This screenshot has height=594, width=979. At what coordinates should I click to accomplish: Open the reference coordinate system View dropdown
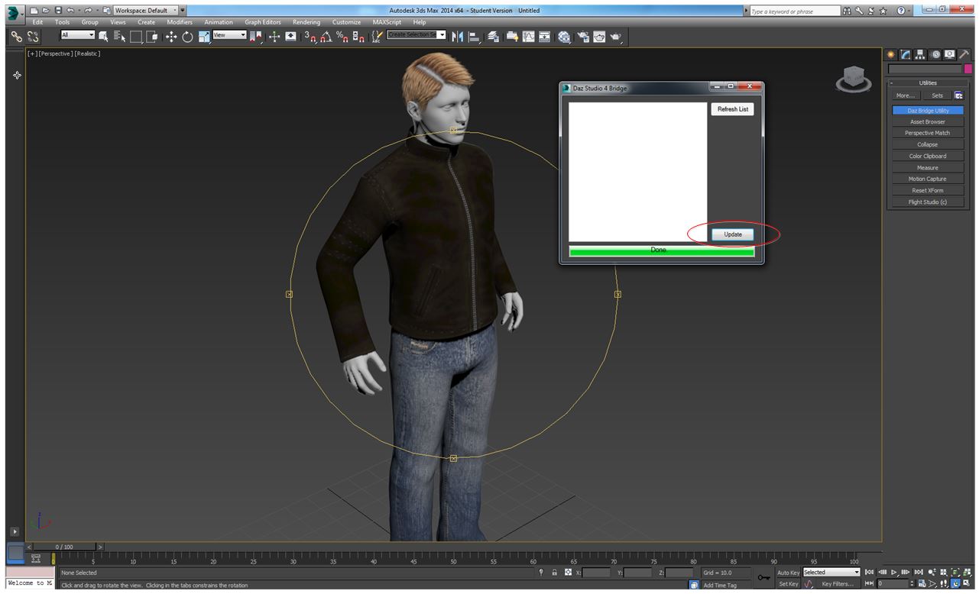click(230, 35)
